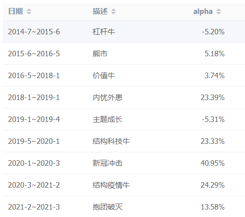Click the 日期 column header text
Image resolution: width=245 pixels, height=217 pixels.
(15, 11)
